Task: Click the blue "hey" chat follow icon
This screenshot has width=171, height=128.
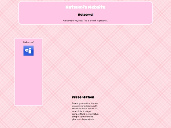Action: click(28, 51)
